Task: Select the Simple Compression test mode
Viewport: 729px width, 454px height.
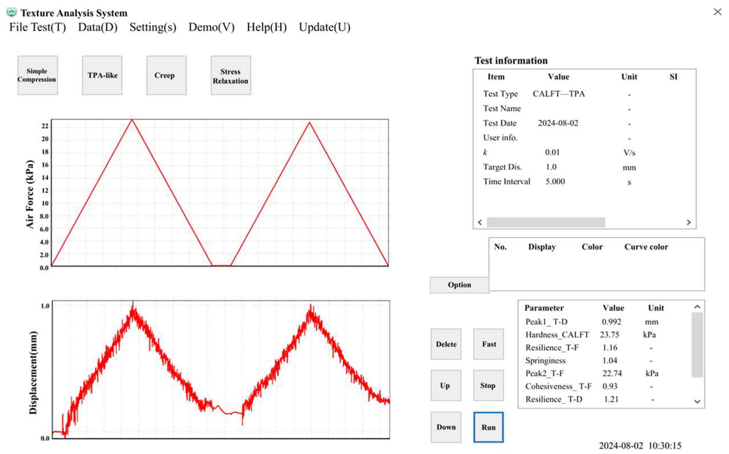Action: tap(38, 75)
